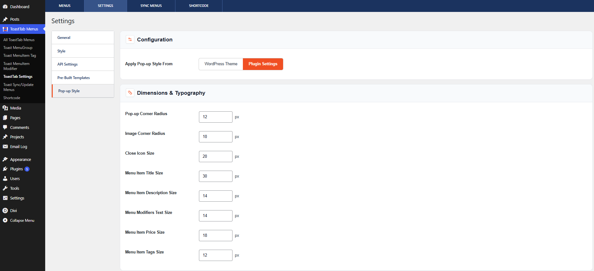Open Toast Sync/Update Menus link

19,87
